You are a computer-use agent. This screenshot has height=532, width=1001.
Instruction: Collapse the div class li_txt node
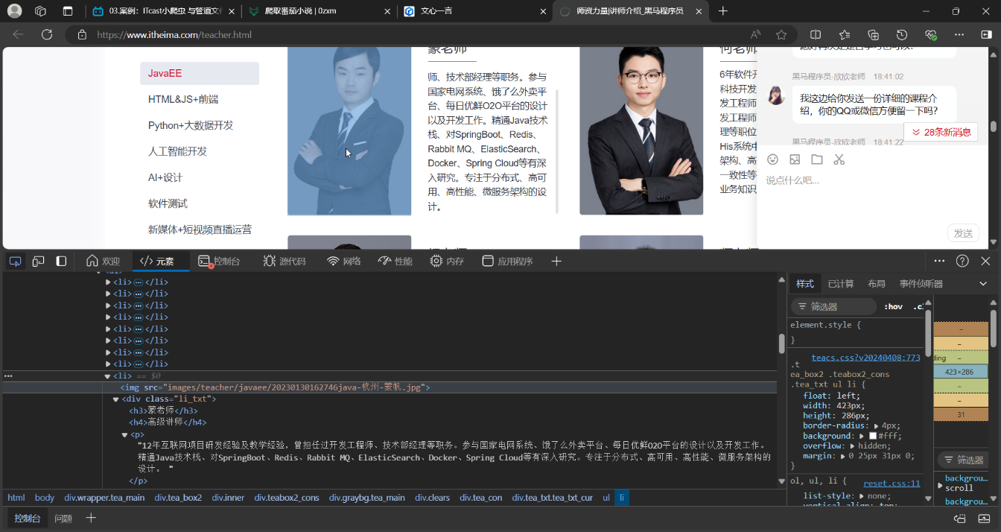[x=116, y=399]
